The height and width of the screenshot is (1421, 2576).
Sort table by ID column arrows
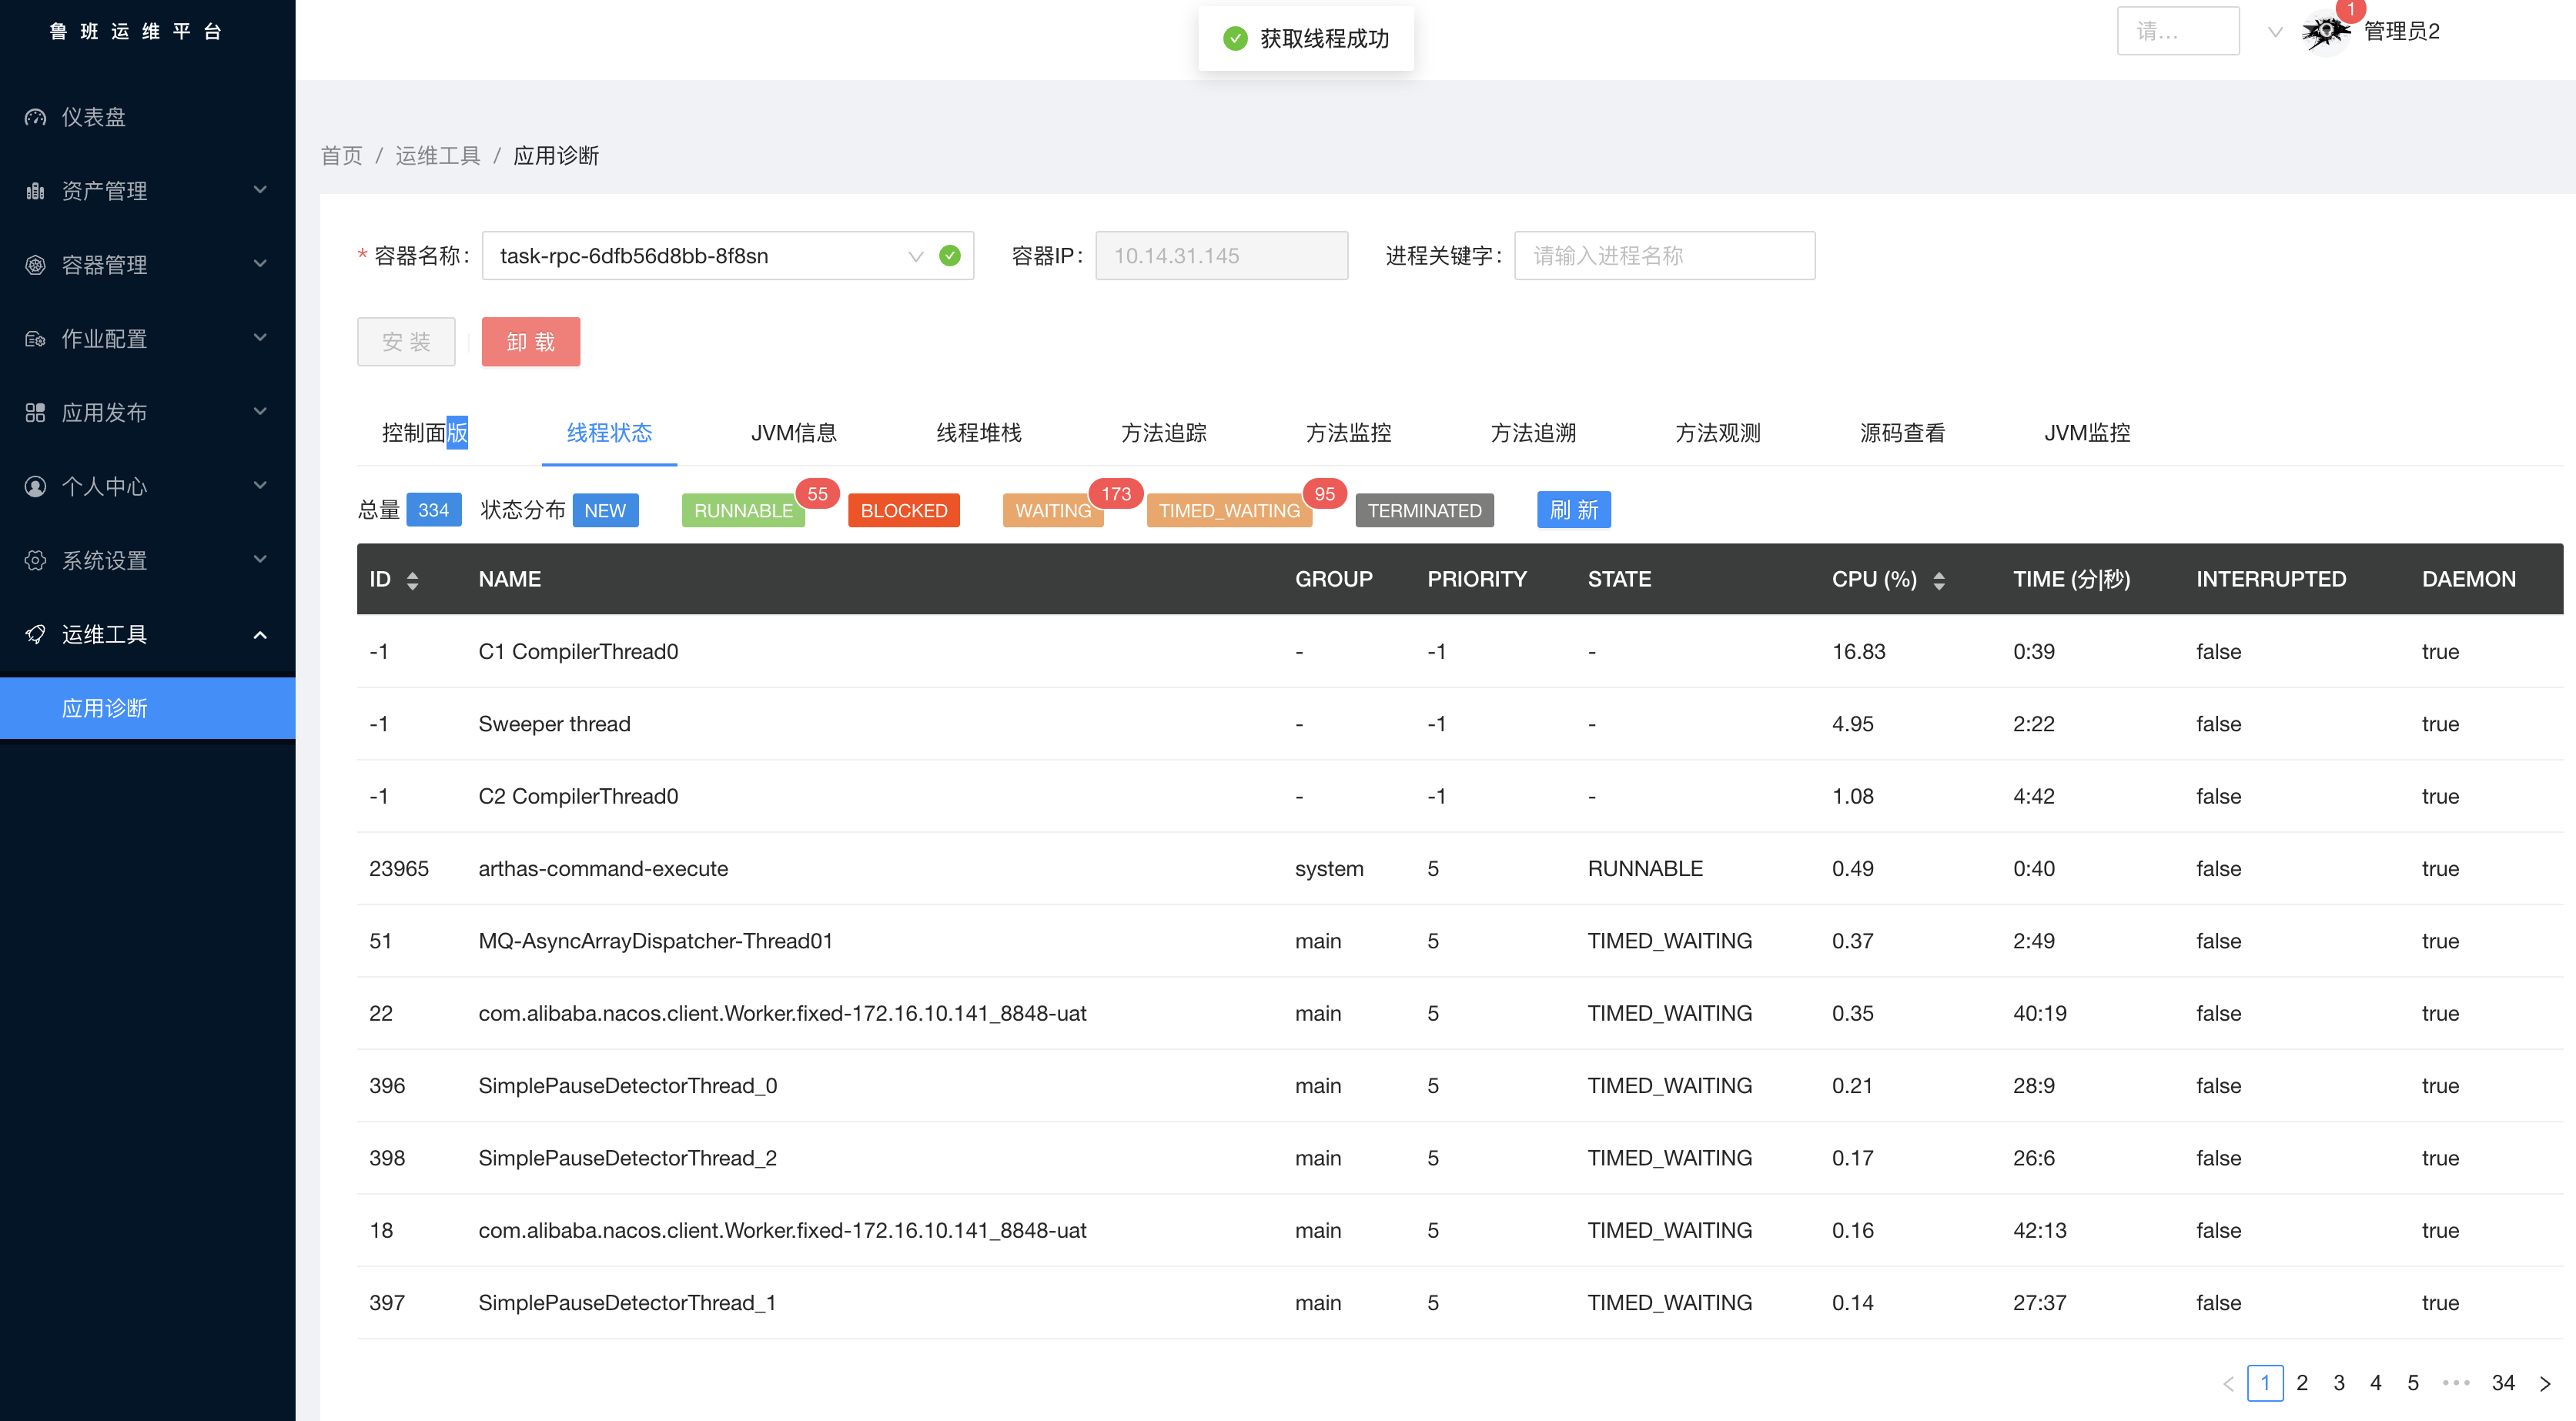click(412, 580)
